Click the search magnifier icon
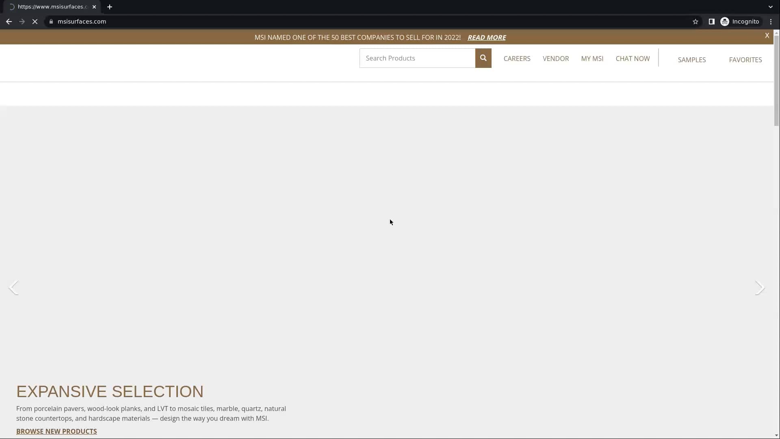The width and height of the screenshot is (780, 439). (x=483, y=58)
